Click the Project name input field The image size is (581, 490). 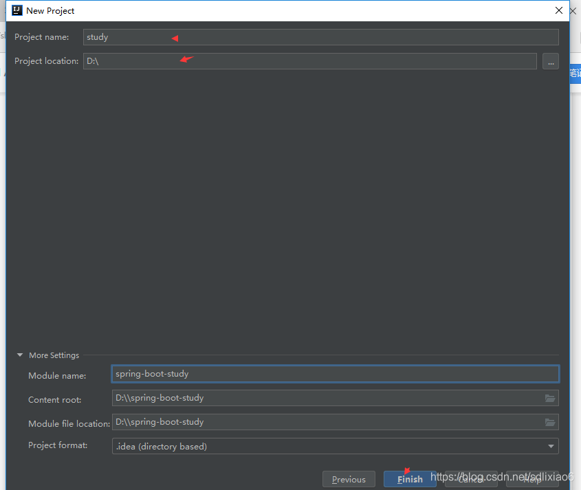pos(321,37)
